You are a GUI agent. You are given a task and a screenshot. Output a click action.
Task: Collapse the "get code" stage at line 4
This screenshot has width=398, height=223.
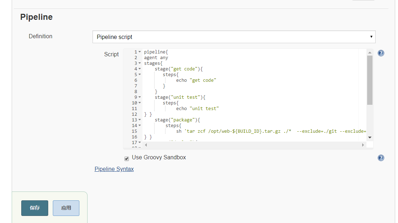[140, 69]
